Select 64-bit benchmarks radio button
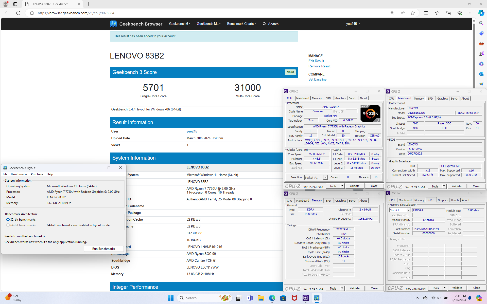This screenshot has width=487, height=304. click(8, 225)
